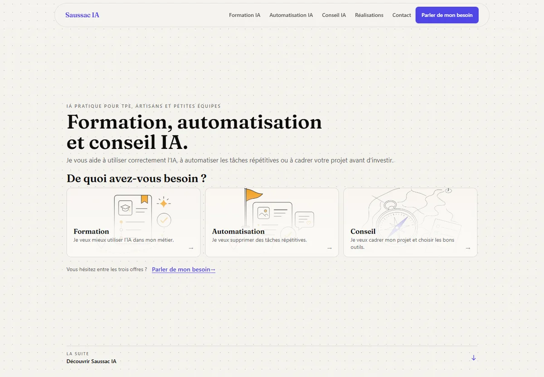Click the main headline 'Formation, automatisation et conseil IA.'
This screenshot has height=377, width=544.
(194, 132)
